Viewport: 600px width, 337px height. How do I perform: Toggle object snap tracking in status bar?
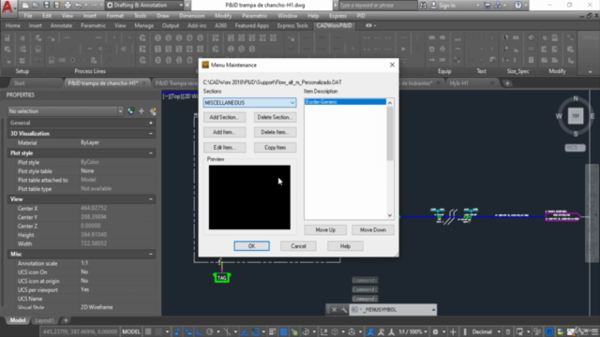(x=244, y=331)
